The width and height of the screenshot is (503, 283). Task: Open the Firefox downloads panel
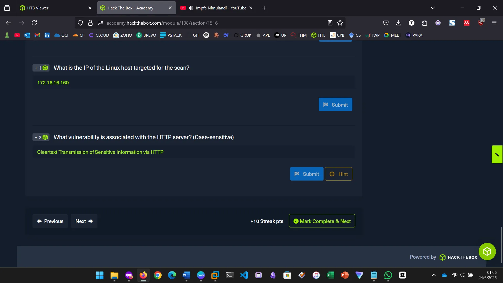point(398,23)
